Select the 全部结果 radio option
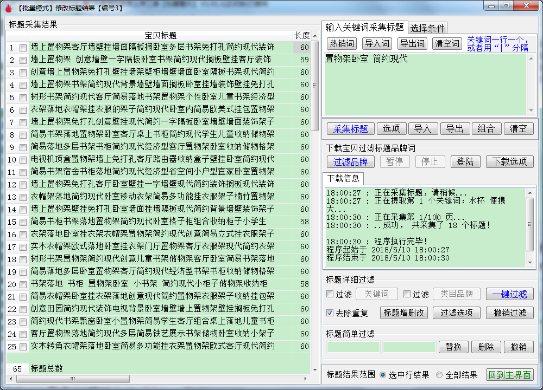 pos(439,375)
